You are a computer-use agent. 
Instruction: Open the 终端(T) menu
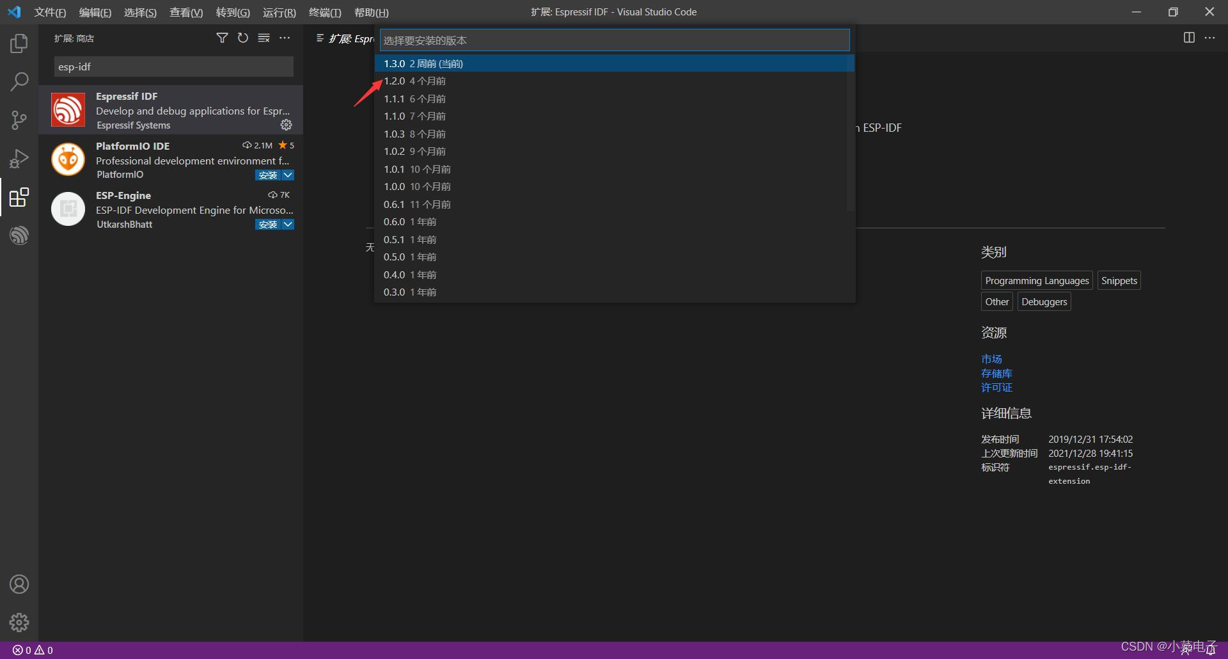(x=325, y=12)
